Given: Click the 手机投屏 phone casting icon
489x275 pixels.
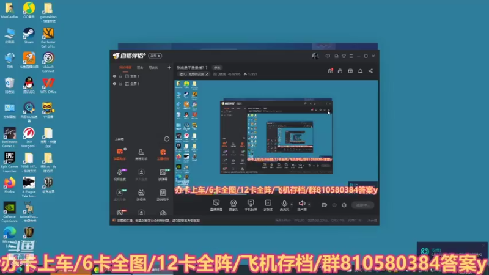Looking at the screenshot, I should coord(251,205).
